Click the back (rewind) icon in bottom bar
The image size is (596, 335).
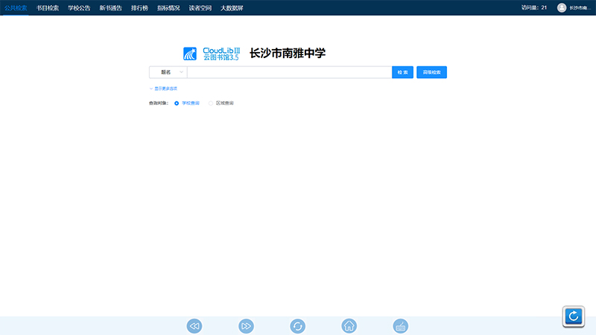(194, 326)
